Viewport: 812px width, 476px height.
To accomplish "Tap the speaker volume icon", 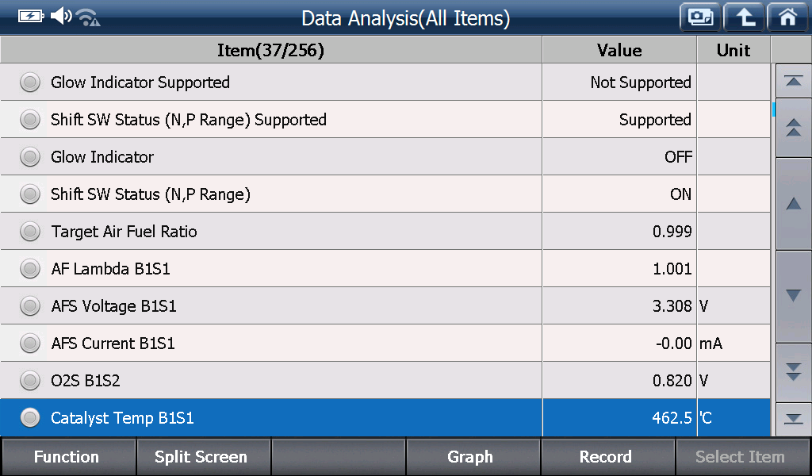I will 61,16.
